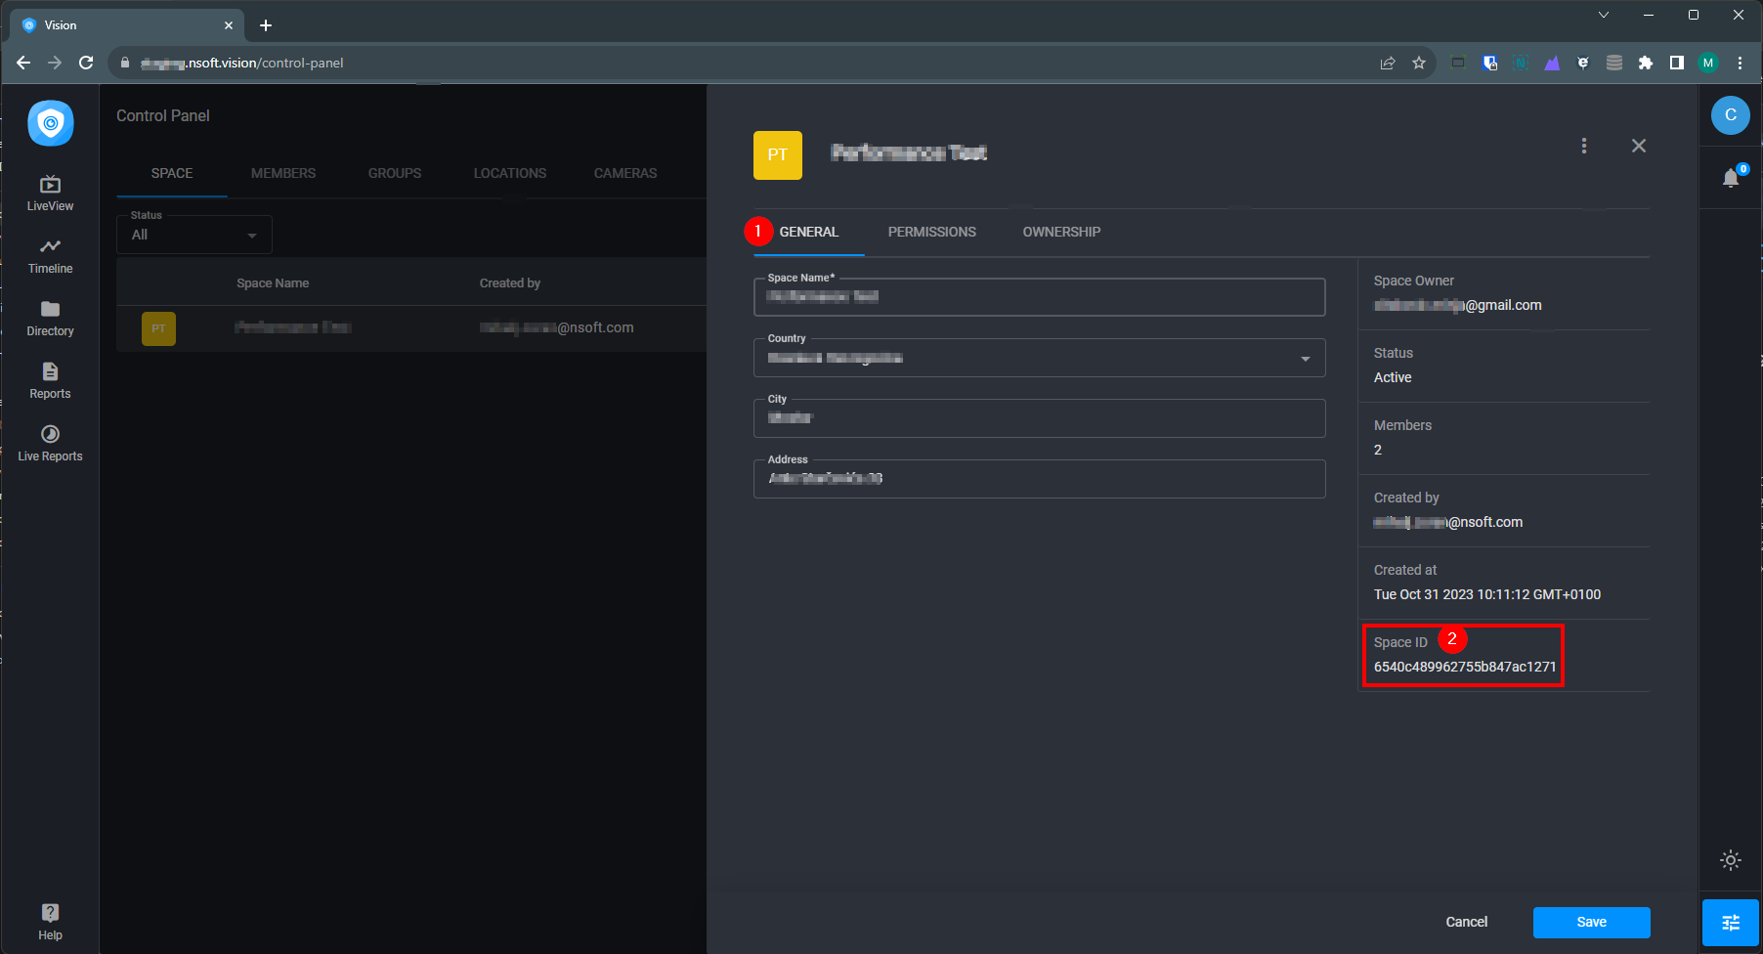Switch to the GENERAL tab

tap(809, 232)
